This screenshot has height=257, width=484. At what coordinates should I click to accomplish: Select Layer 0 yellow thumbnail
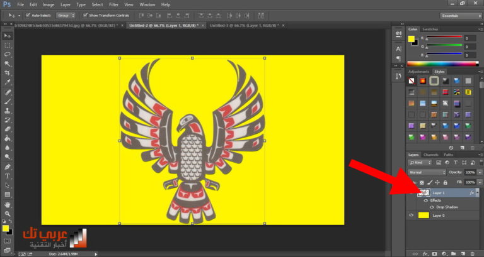pyautogui.click(x=423, y=216)
